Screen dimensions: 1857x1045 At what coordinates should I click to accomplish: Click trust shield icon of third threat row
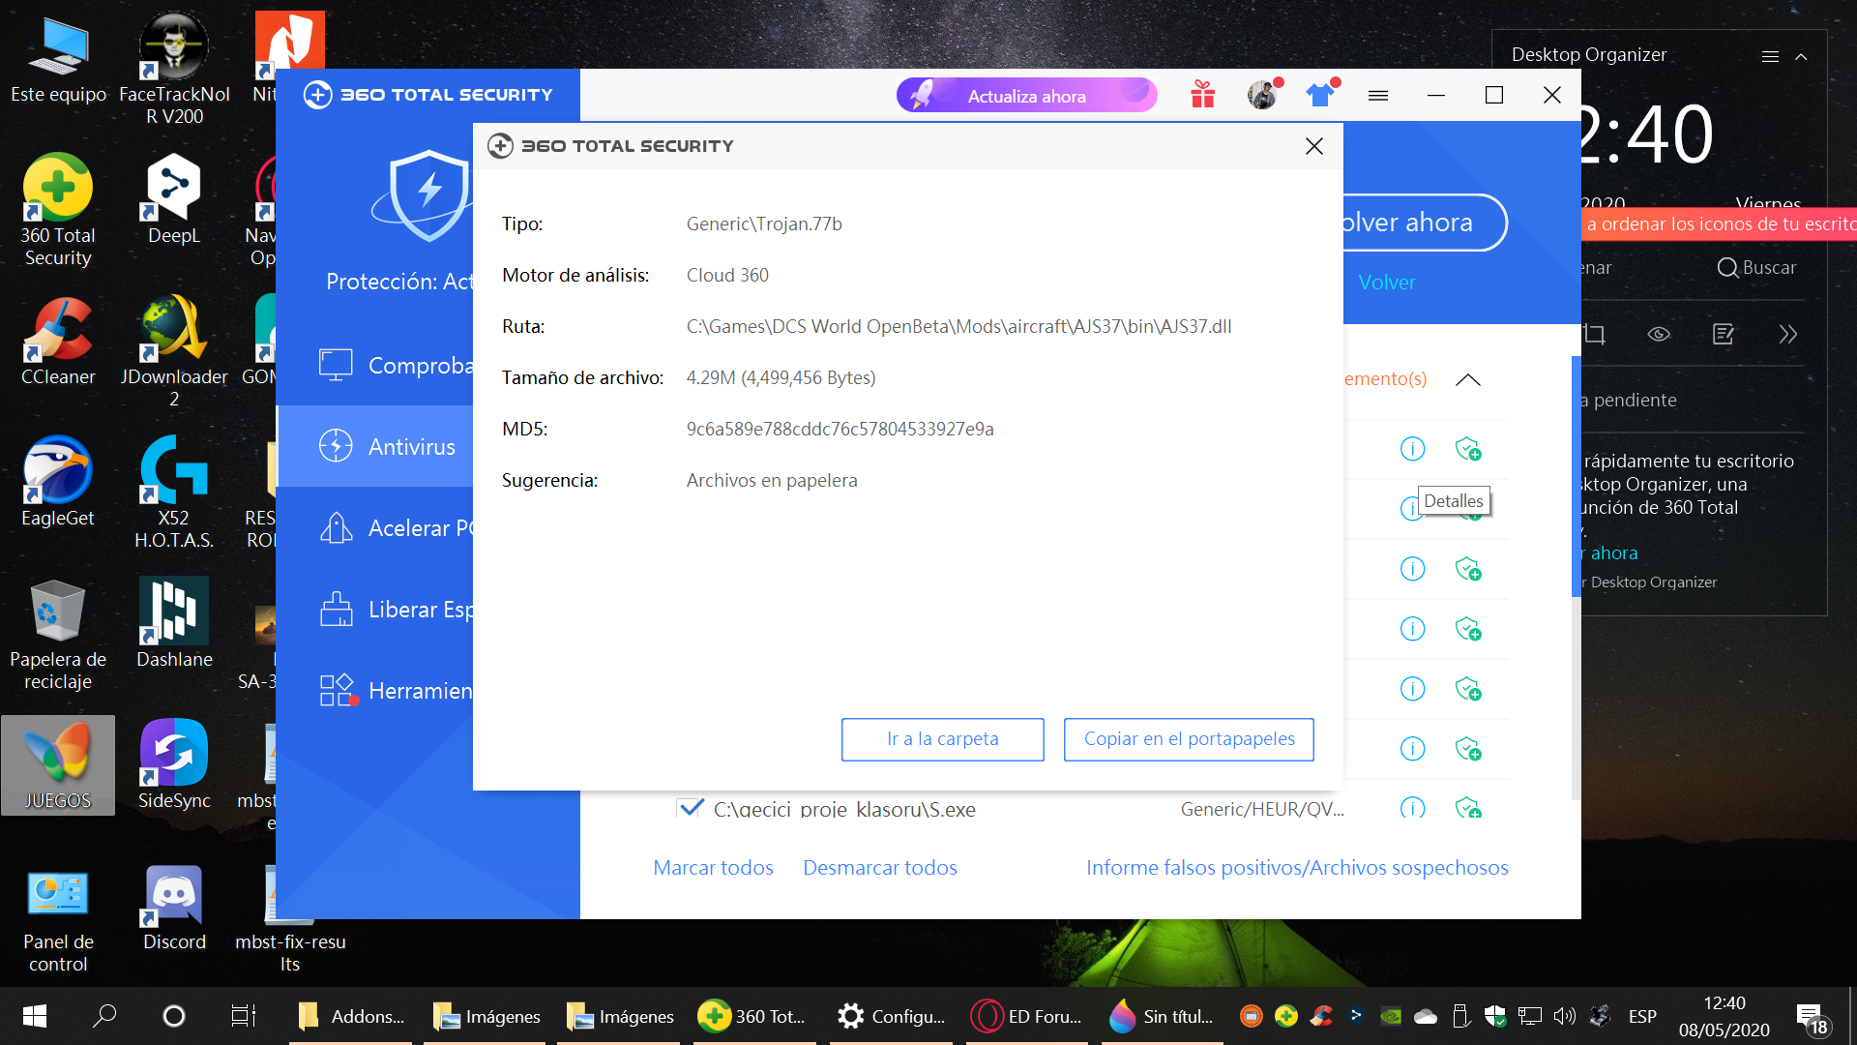(1468, 569)
